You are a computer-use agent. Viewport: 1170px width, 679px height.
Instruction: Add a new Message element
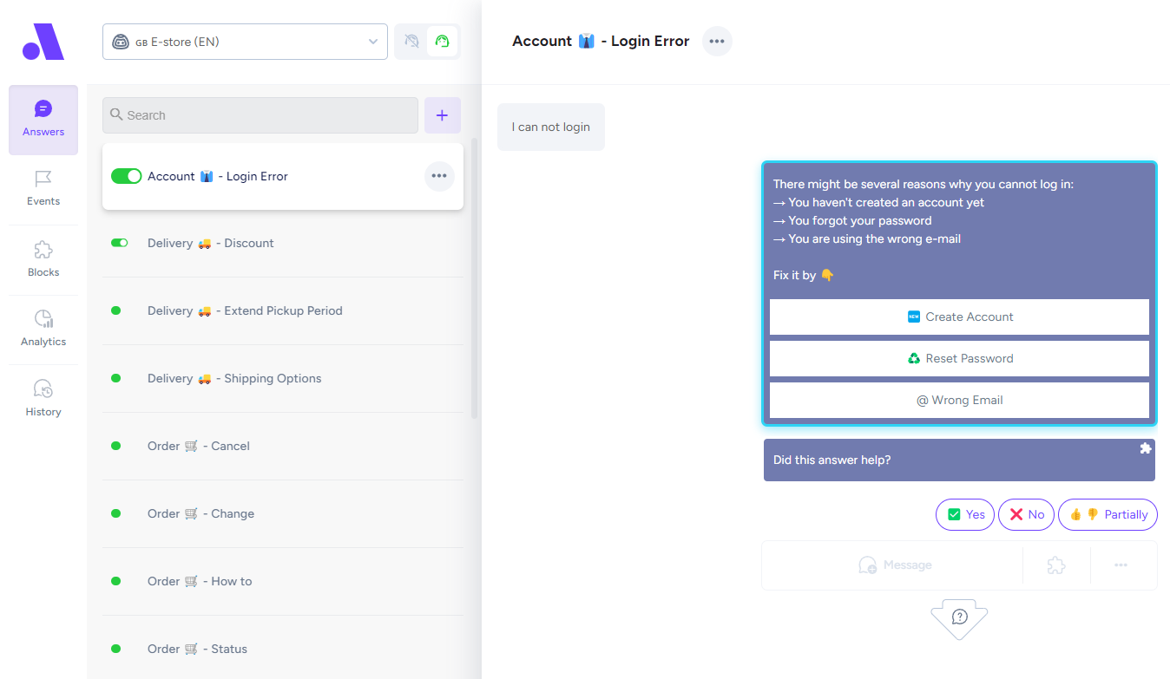(x=894, y=565)
